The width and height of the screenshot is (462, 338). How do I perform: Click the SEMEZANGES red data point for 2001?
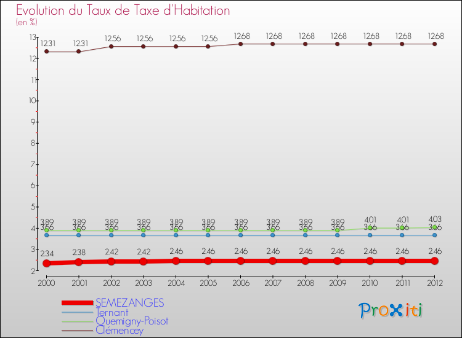tap(79, 262)
